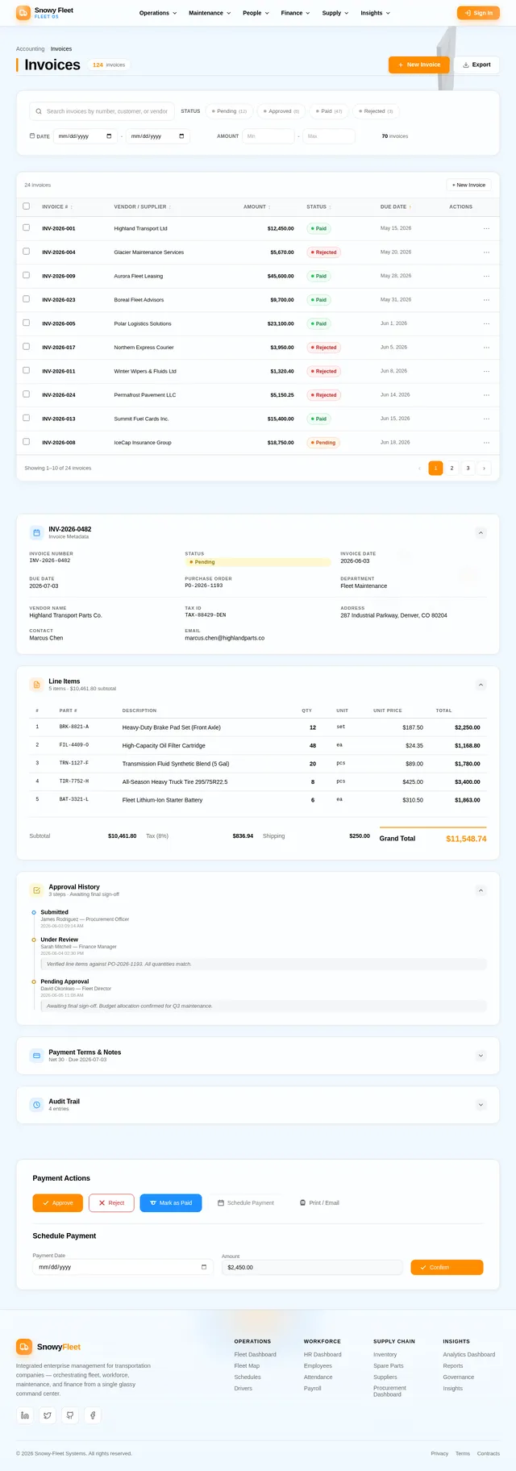Go to previous page arrow in pagination
Screen dimensions: 516x1471
(x=419, y=468)
